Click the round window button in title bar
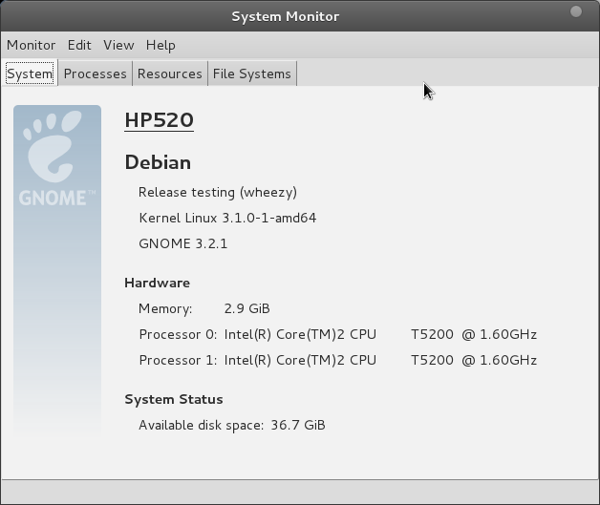Image resolution: width=600 pixels, height=505 pixels. tap(576, 11)
